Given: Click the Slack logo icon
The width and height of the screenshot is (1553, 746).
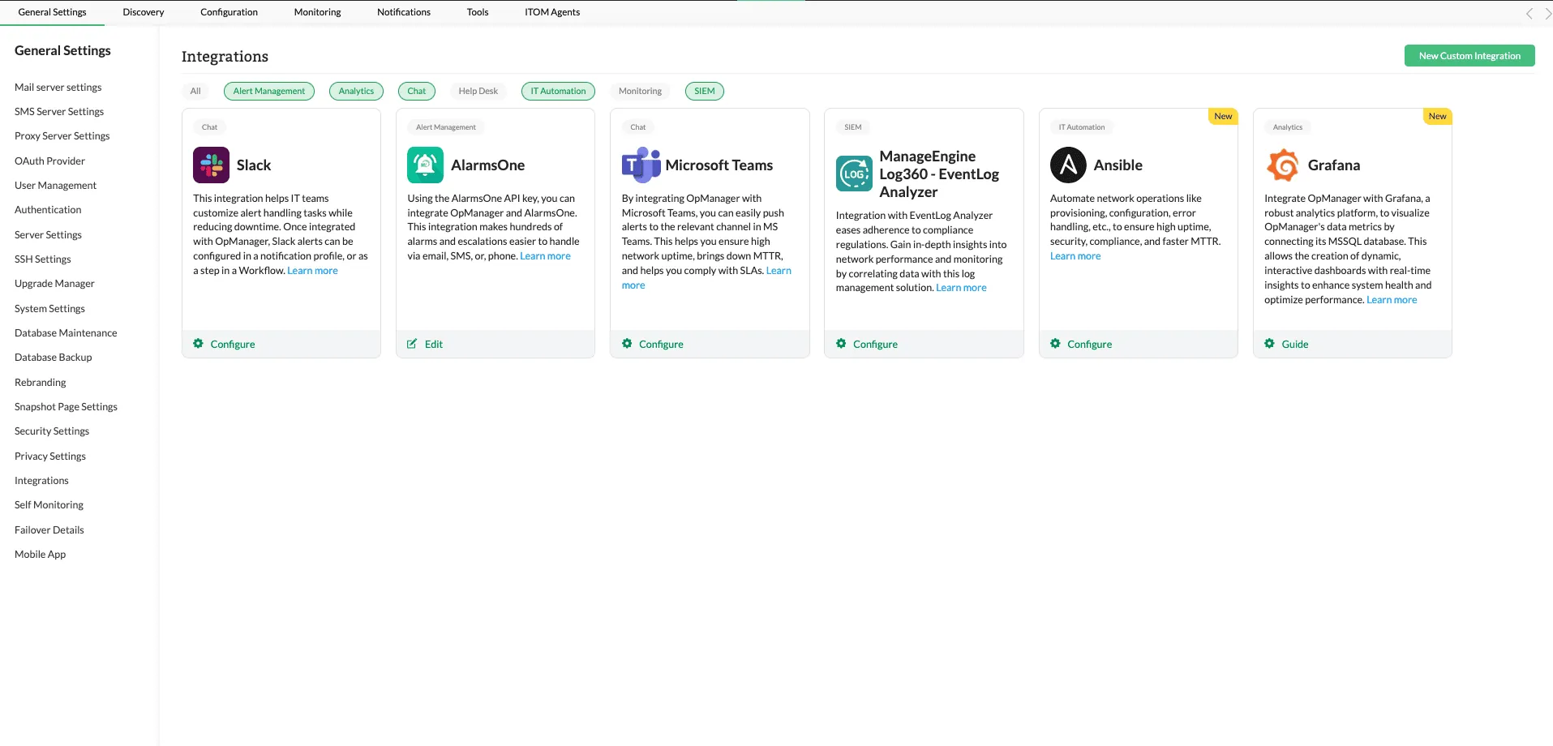Looking at the screenshot, I should coord(211,165).
